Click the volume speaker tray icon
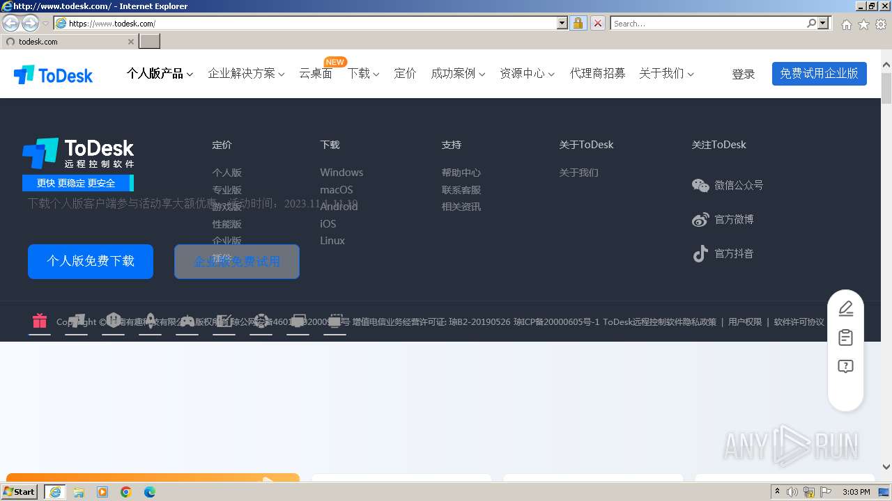The height and width of the screenshot is (501, 892). (x=792, y=492)
